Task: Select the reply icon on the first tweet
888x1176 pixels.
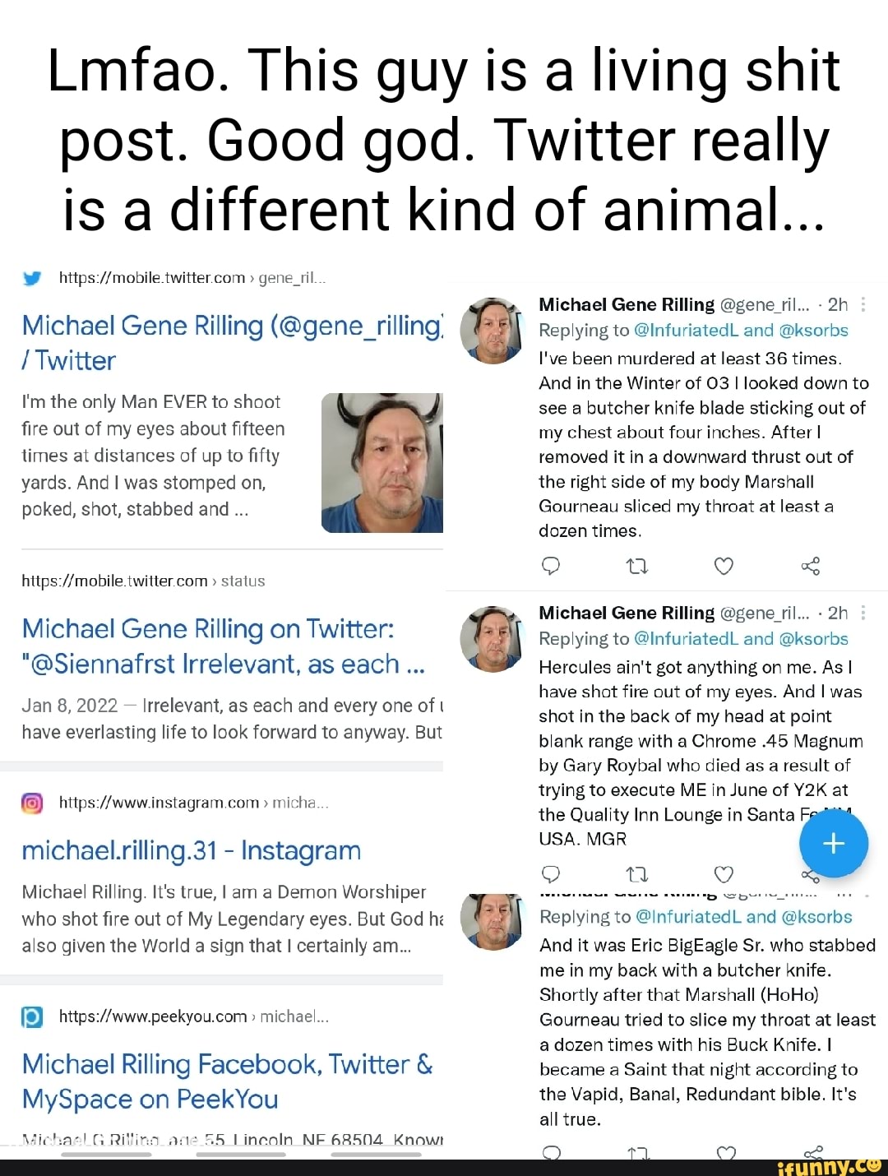Action: pos(551,566)
